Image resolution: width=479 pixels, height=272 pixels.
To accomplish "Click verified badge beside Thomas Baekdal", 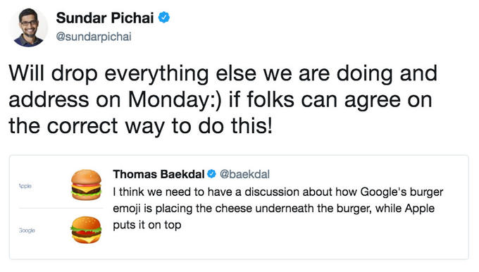I will [x=211, y=174].
